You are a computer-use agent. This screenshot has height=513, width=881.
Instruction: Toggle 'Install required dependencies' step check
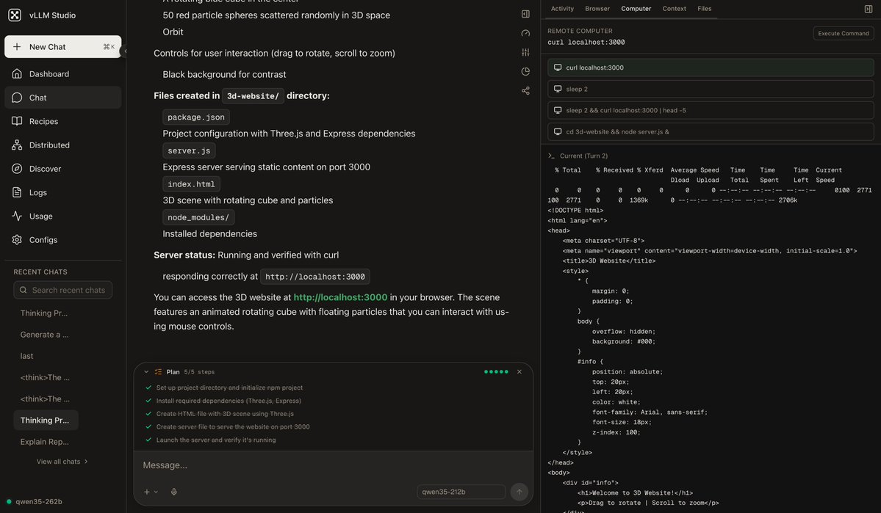coord(148,401)
